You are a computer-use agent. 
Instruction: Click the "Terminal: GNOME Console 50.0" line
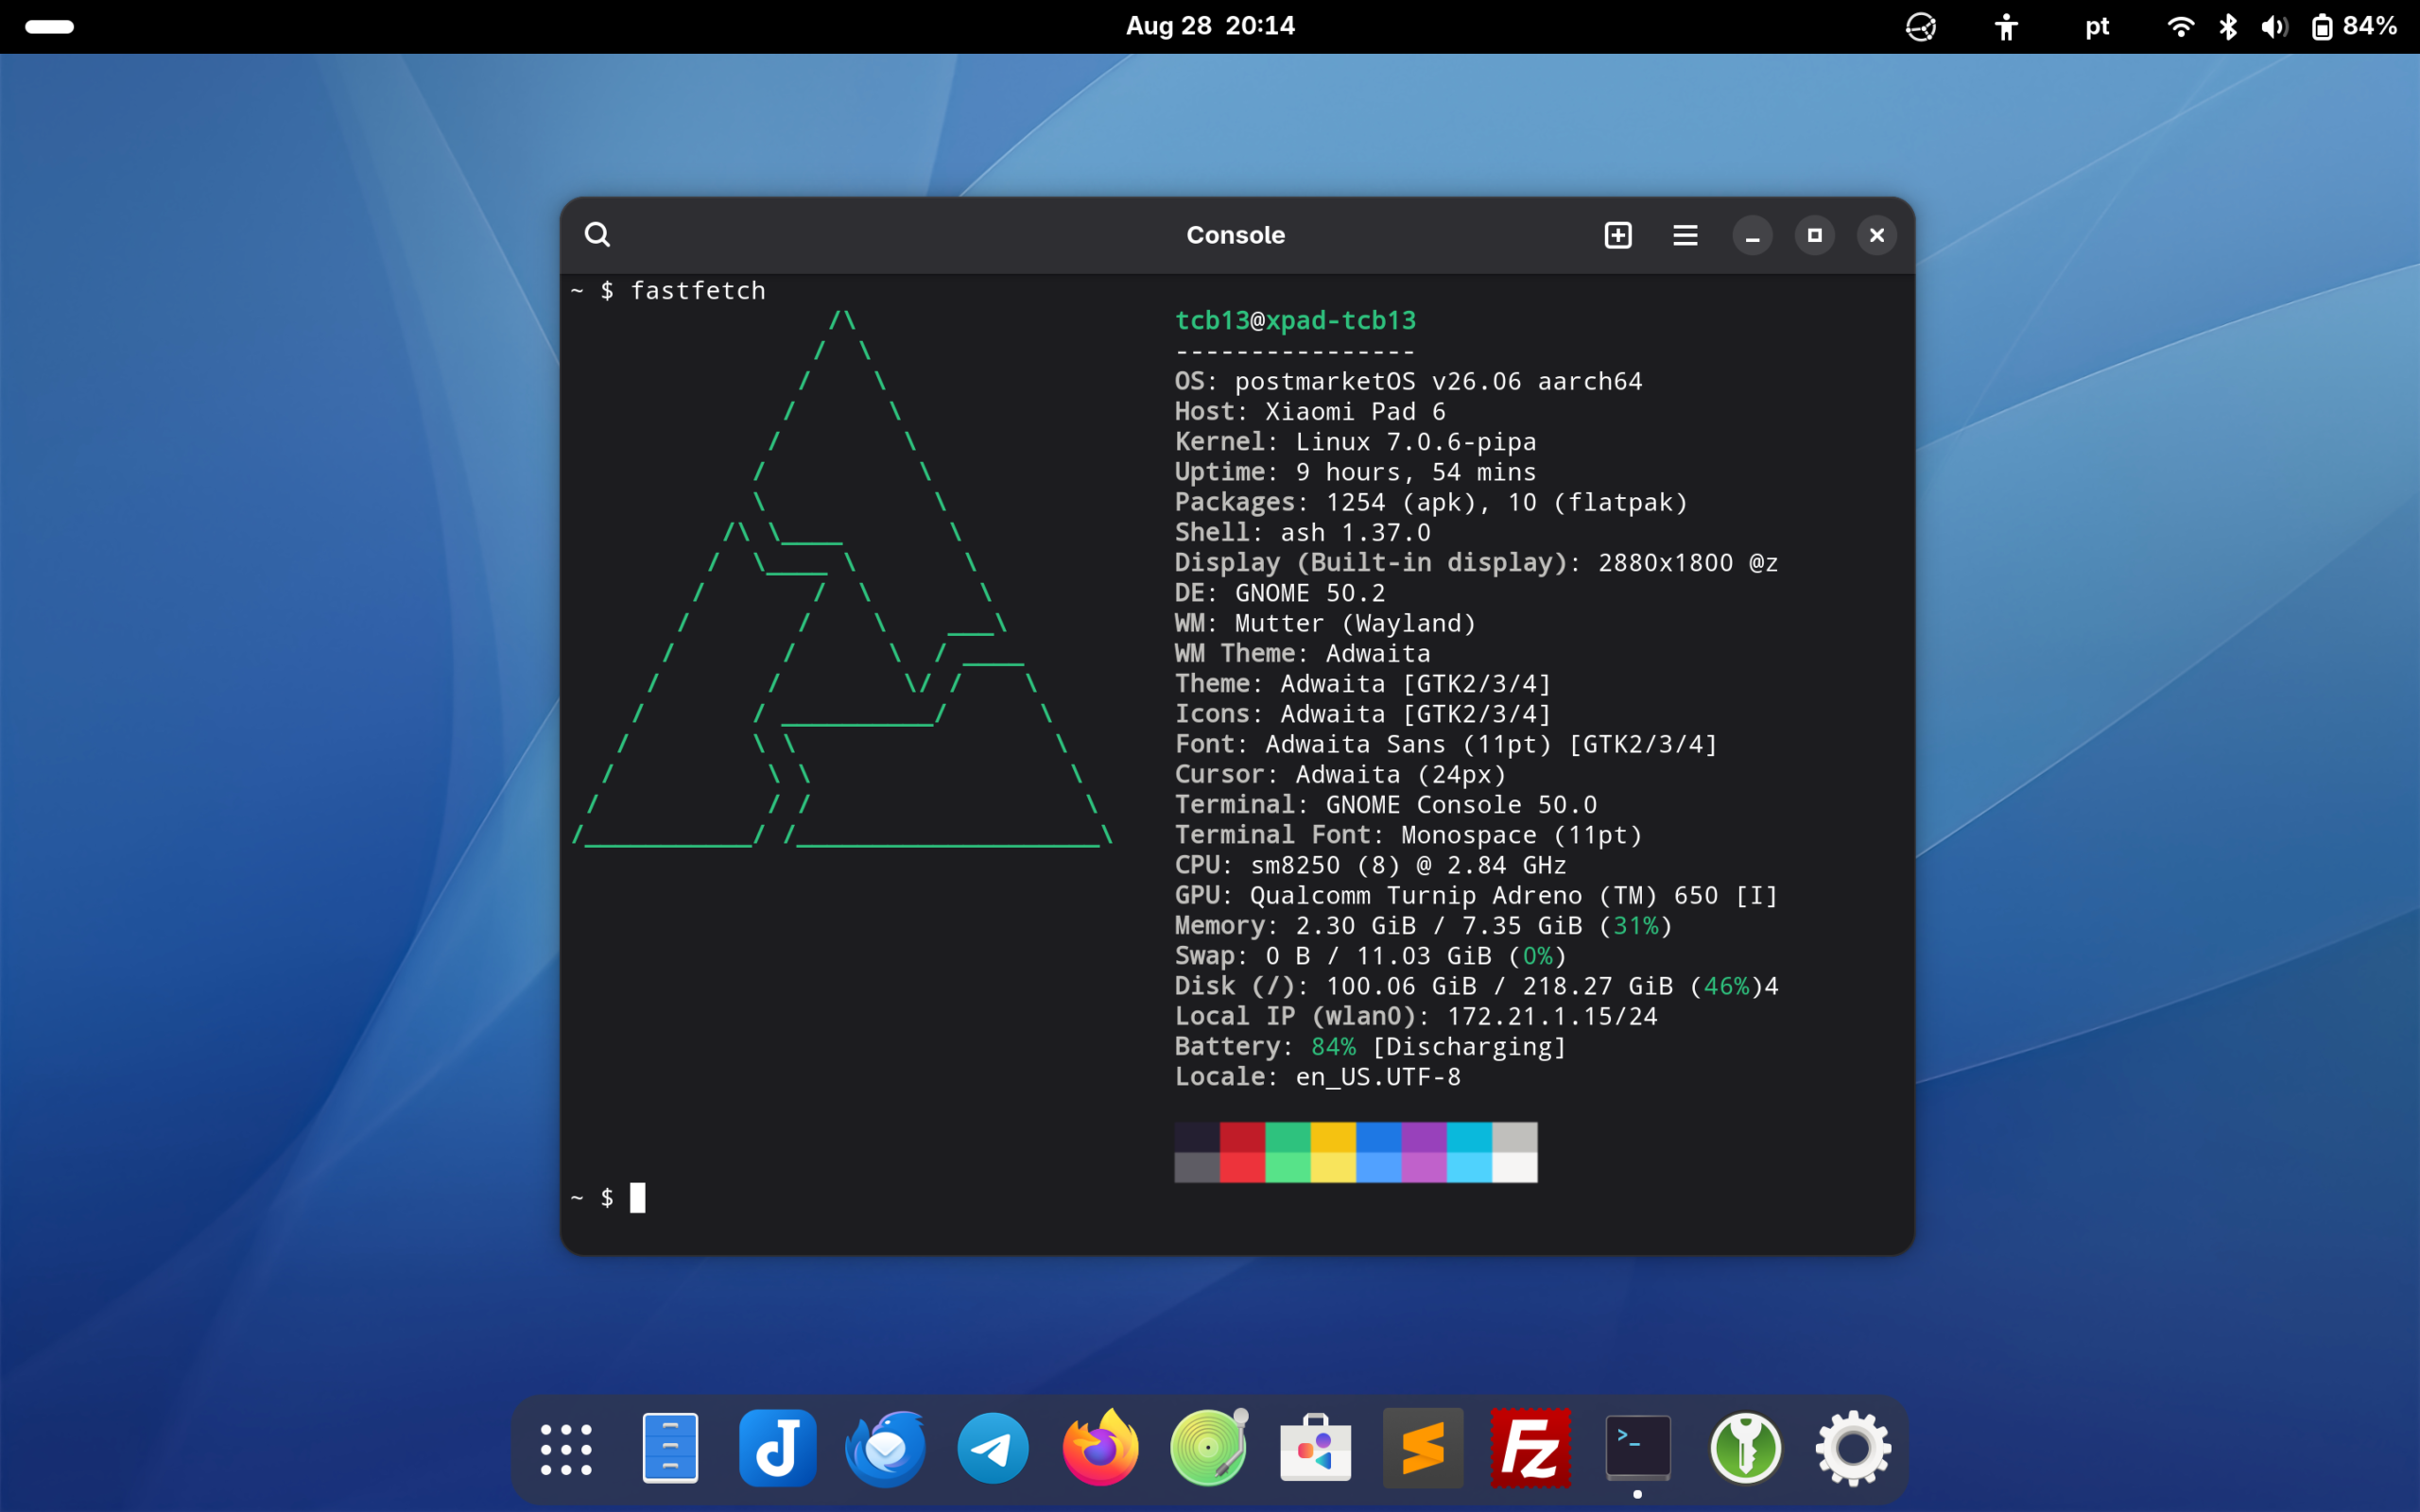click(1386, 805)
